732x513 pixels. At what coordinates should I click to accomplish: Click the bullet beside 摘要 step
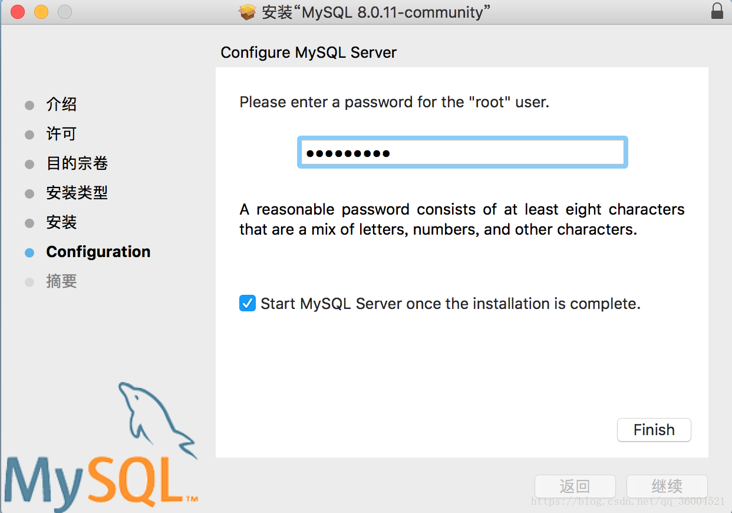[29, 282]
